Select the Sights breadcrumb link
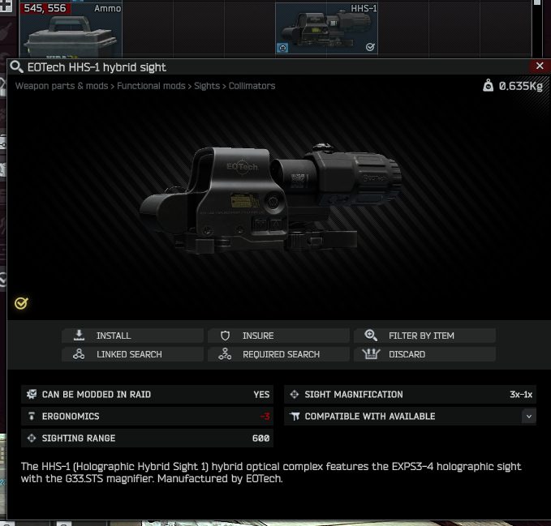This screenshot has width=551, height=526. pyautogui.click(x=207, y=86)
